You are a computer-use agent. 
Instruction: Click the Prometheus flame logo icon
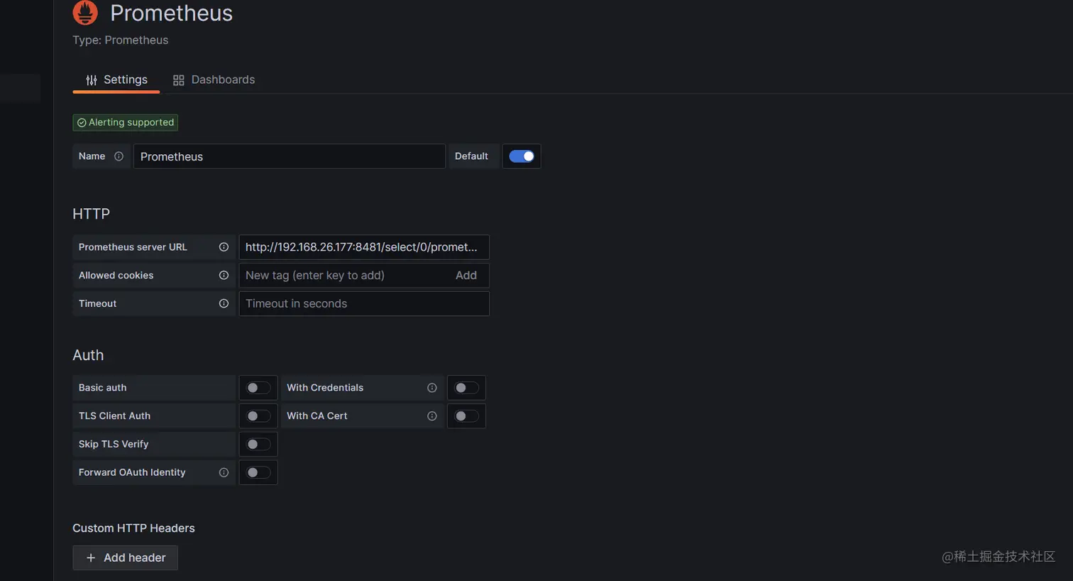(x=85, y=13)
